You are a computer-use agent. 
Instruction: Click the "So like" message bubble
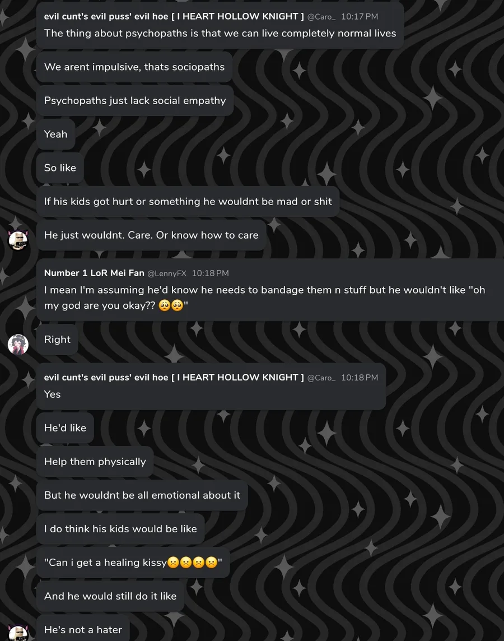(60, 168)
